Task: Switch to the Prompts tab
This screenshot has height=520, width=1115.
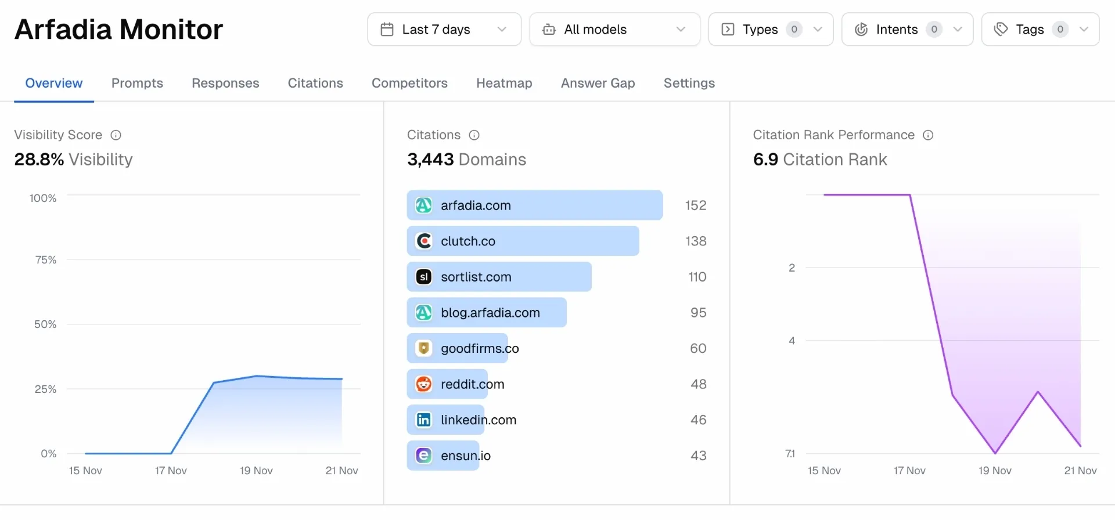Action: 137,83
